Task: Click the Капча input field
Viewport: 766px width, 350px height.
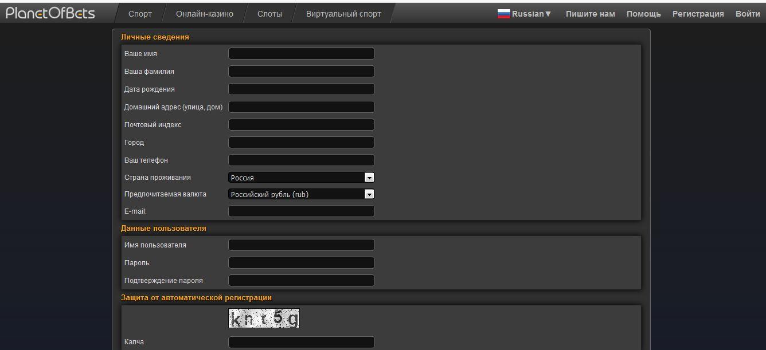Action: tap(301, 342)
